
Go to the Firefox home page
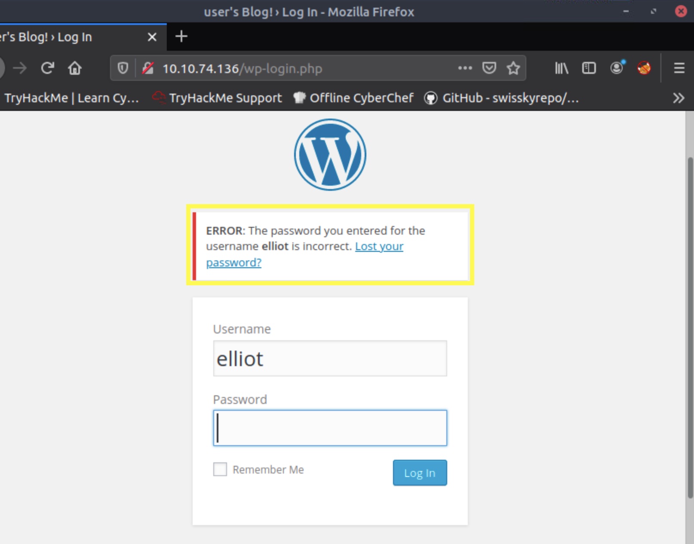75,68
